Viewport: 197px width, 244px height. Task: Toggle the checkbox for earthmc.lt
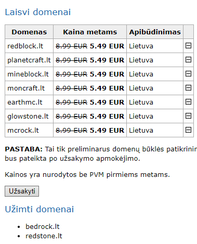(188, 102)
